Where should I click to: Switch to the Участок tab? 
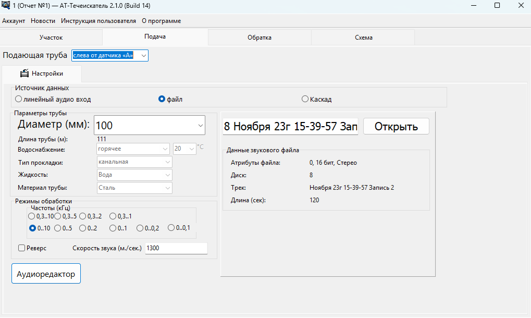[x=51, y=38]
